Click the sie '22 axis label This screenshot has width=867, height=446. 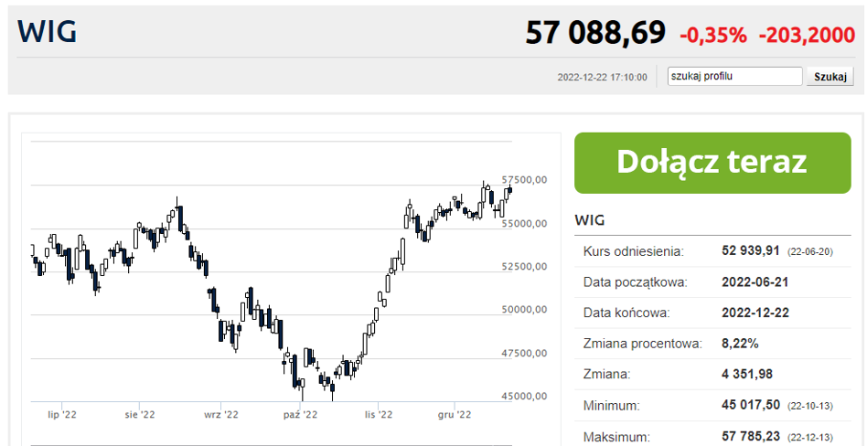click(x=141, y=414)
